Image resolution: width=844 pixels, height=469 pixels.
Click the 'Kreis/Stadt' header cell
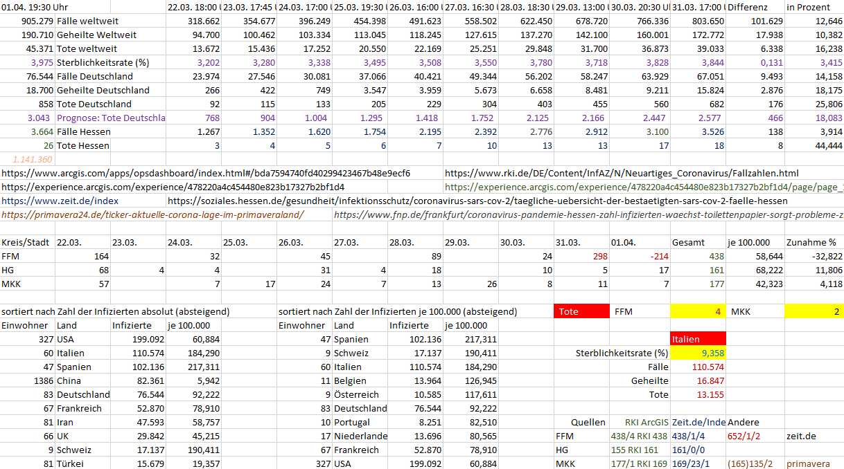pos(24,242)
